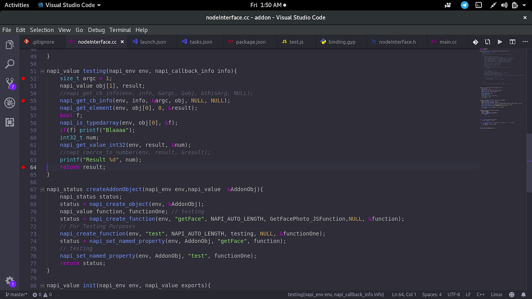Open the Terminal menu

pos(120,30)
